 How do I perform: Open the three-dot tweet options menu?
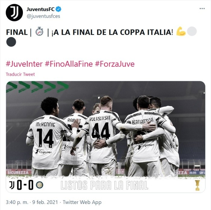tap(202, 9)
